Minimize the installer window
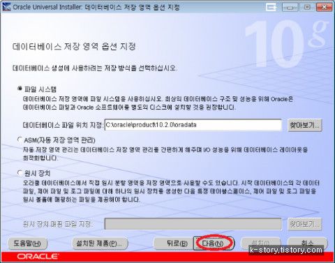 [x=290, y=7]
